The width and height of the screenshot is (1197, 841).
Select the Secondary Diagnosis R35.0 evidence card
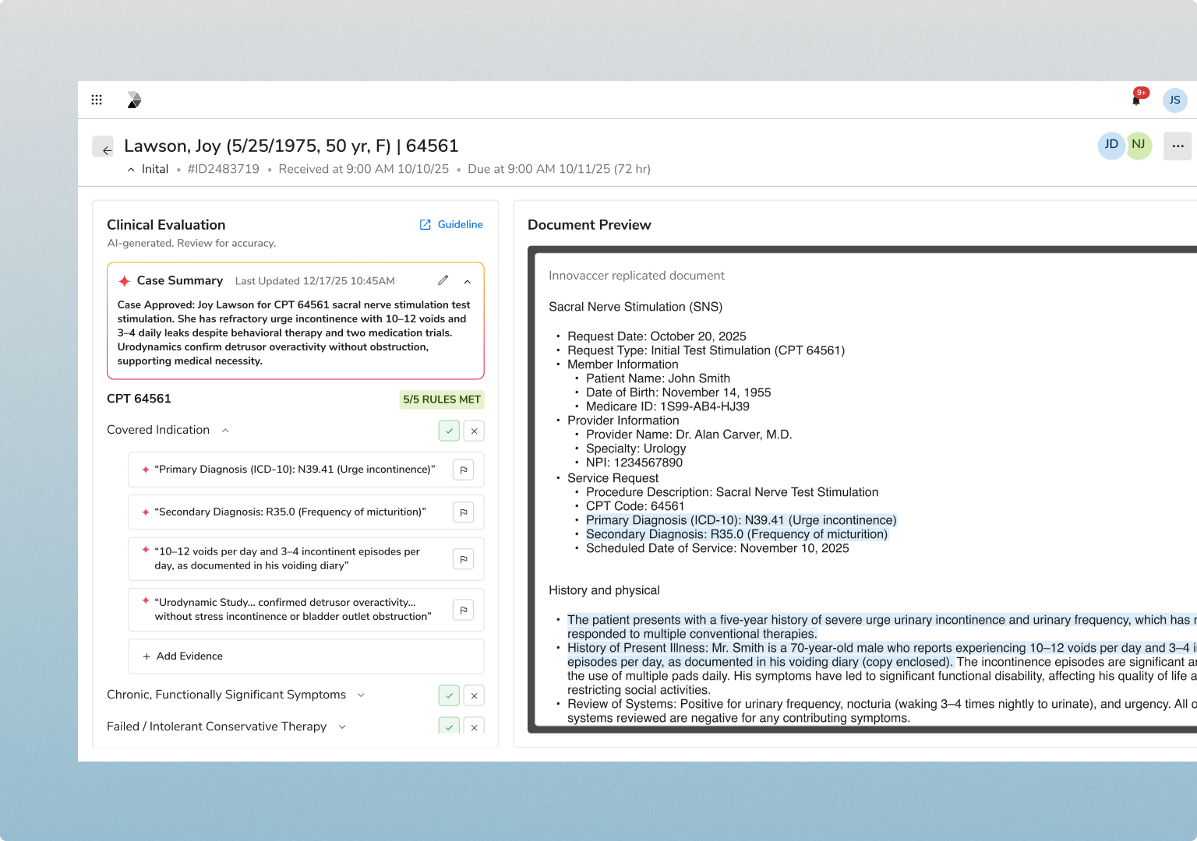tap(306, 512)
